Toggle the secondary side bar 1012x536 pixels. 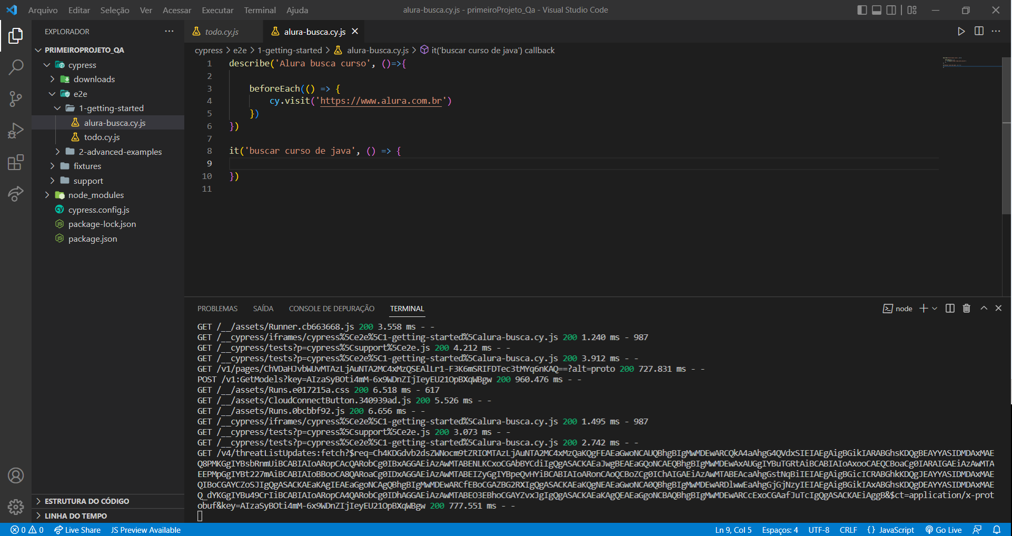891,10
